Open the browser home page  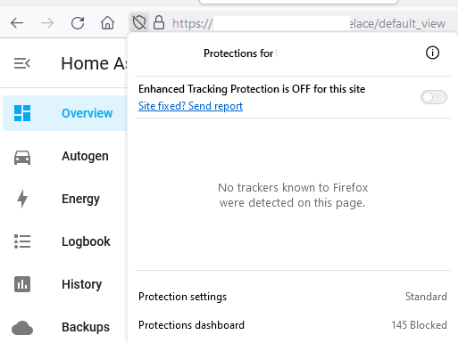(107, 23)
